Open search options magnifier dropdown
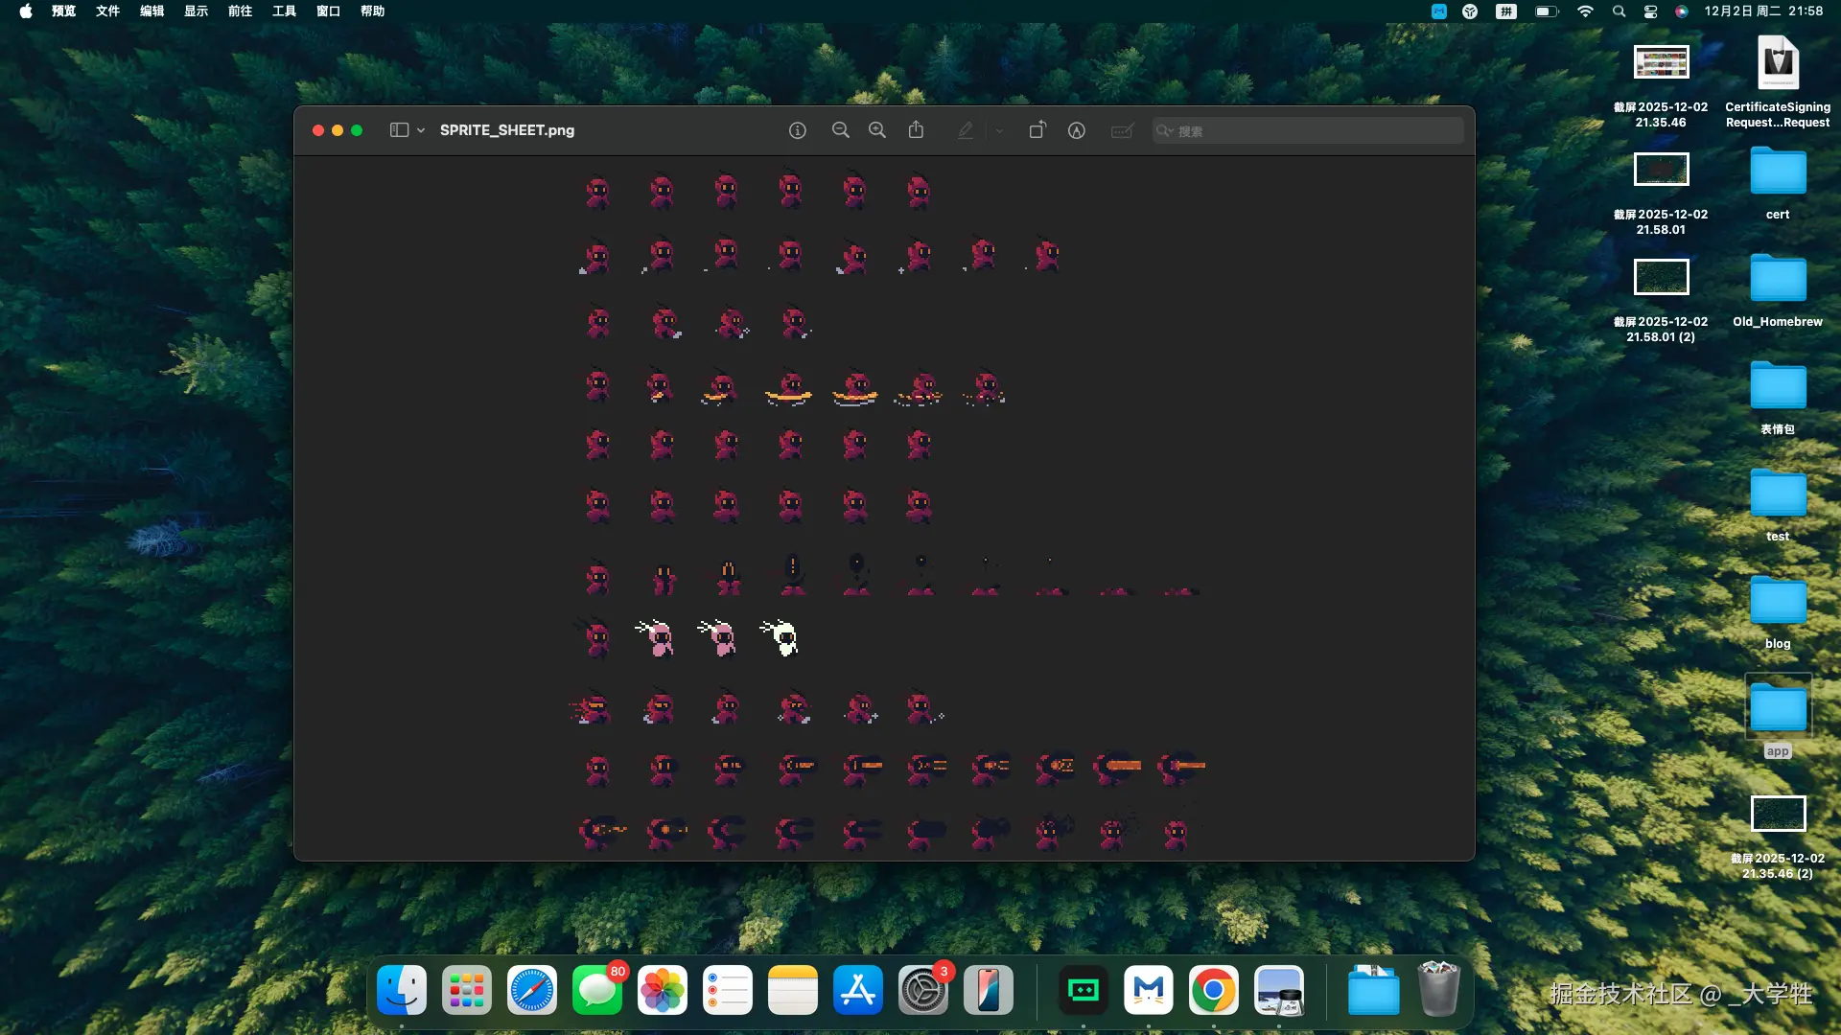 click(1164, 130)
